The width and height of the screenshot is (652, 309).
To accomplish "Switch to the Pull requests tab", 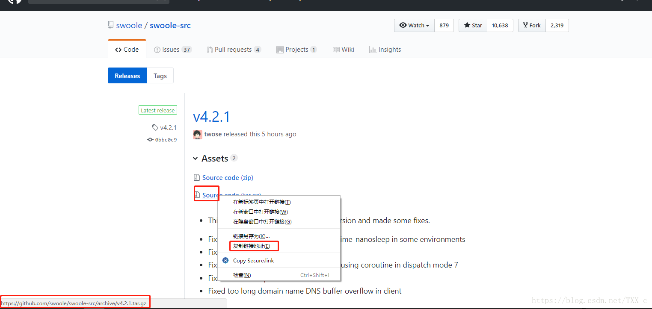I will tap(234, 50).
